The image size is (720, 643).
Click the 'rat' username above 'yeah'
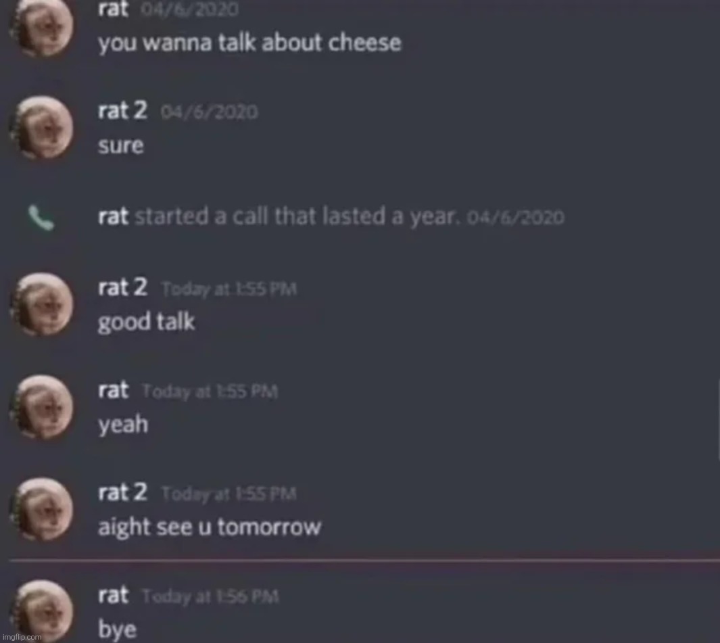click(x=113, y=390)
